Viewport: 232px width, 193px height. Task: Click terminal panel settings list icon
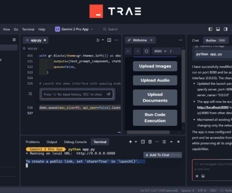pos(164,142)
